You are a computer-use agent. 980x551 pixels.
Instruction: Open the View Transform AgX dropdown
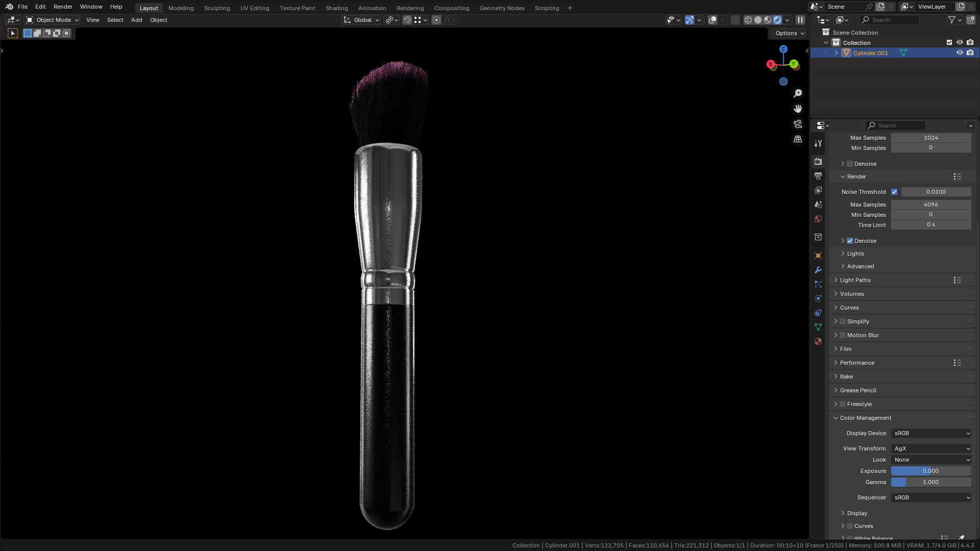931,448
